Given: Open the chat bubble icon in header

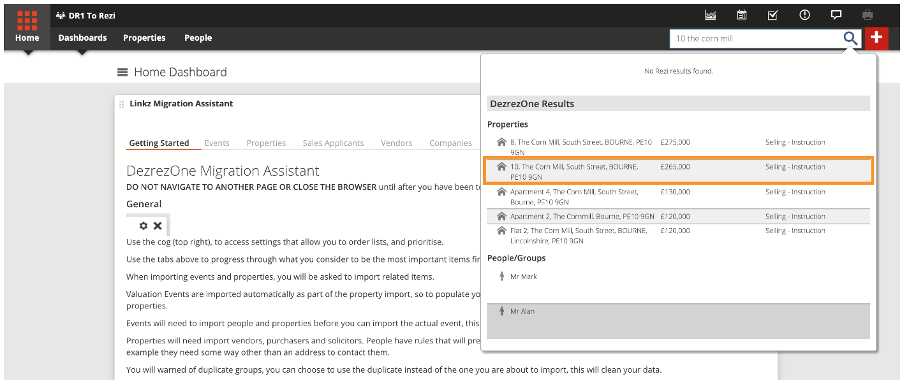Looking at the screenshot, I should pyautogui.click(x=836, y=15).
